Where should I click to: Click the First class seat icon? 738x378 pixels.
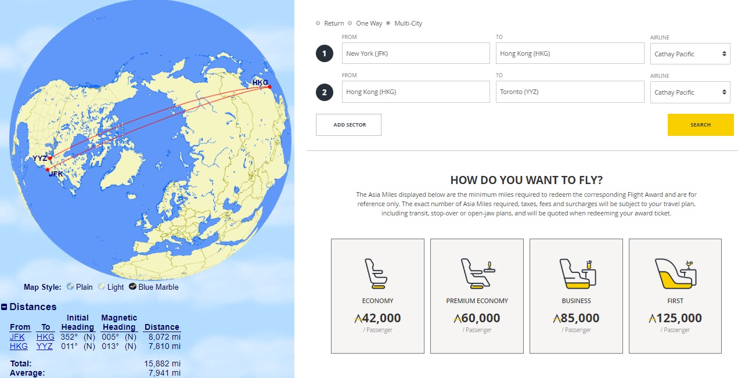675,273
